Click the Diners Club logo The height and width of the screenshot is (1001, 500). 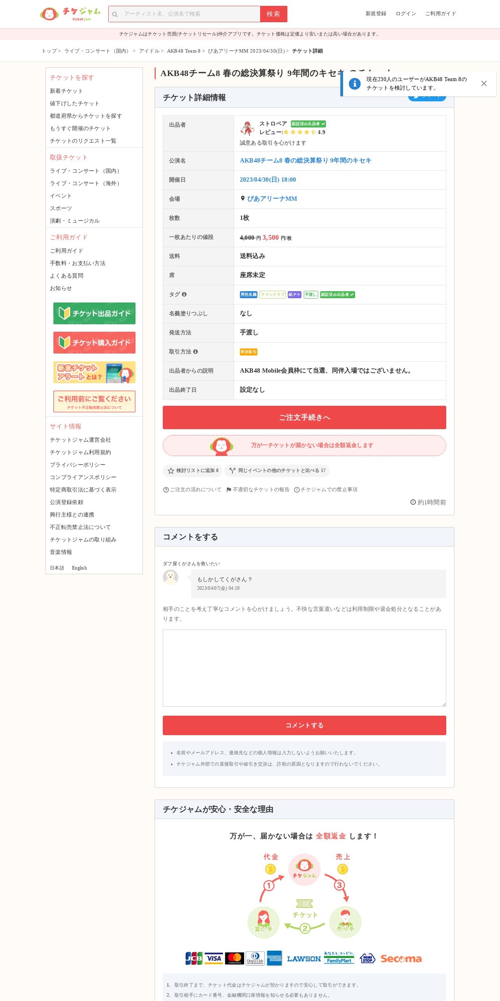pyautogui.click(x=255, y=959)
